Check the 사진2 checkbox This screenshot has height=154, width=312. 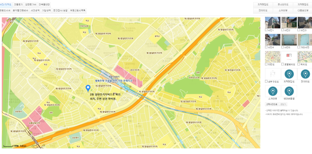click(283, 30)
